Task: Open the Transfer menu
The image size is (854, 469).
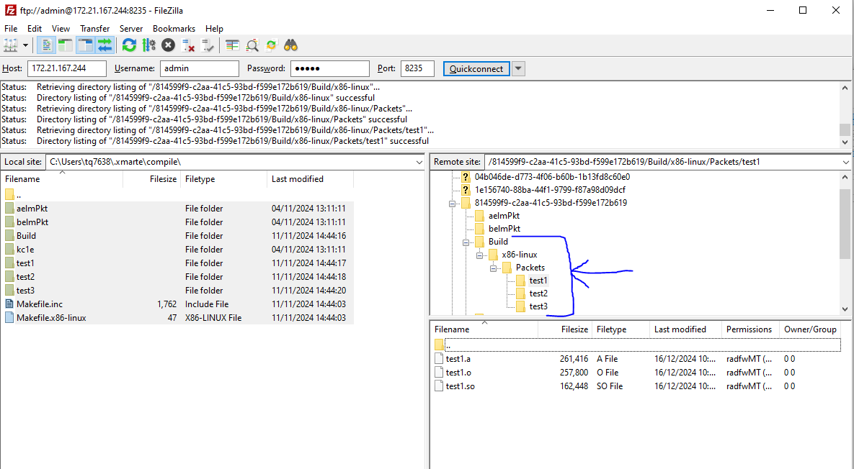Action: point(94,29)
